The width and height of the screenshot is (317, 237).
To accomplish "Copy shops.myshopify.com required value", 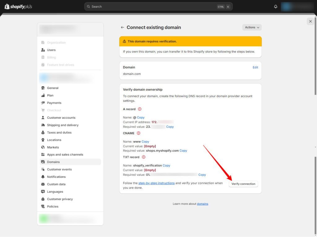I will 183,151.
